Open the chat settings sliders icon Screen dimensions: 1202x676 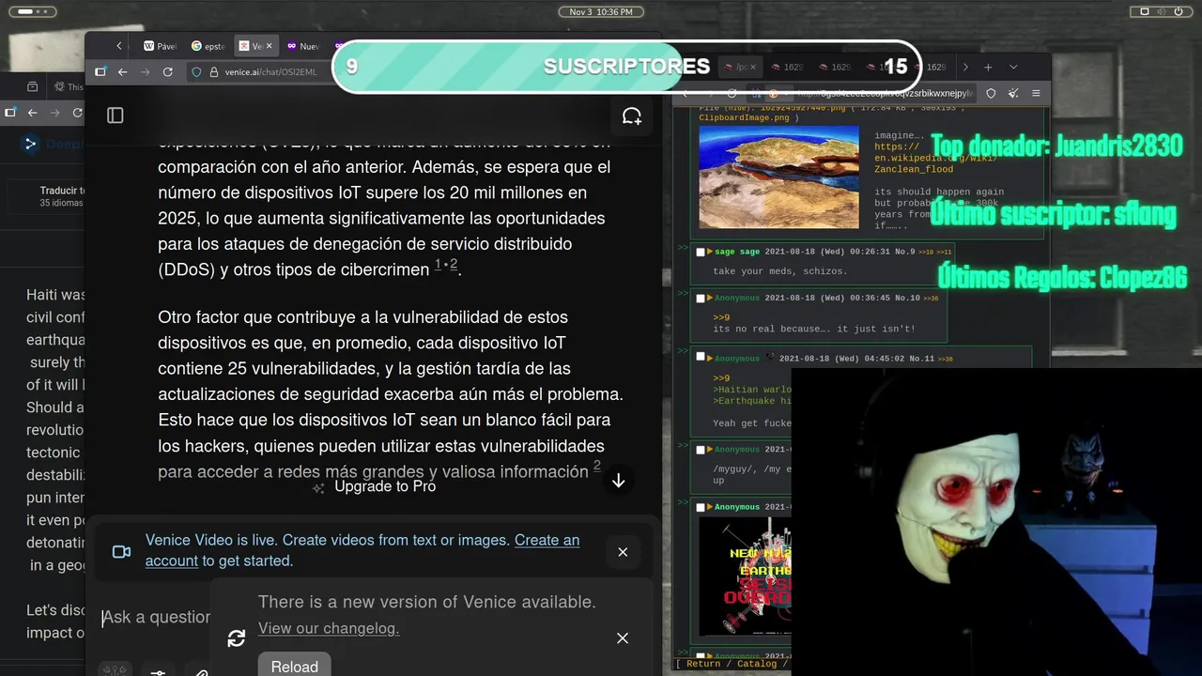[x=158, y=671]
